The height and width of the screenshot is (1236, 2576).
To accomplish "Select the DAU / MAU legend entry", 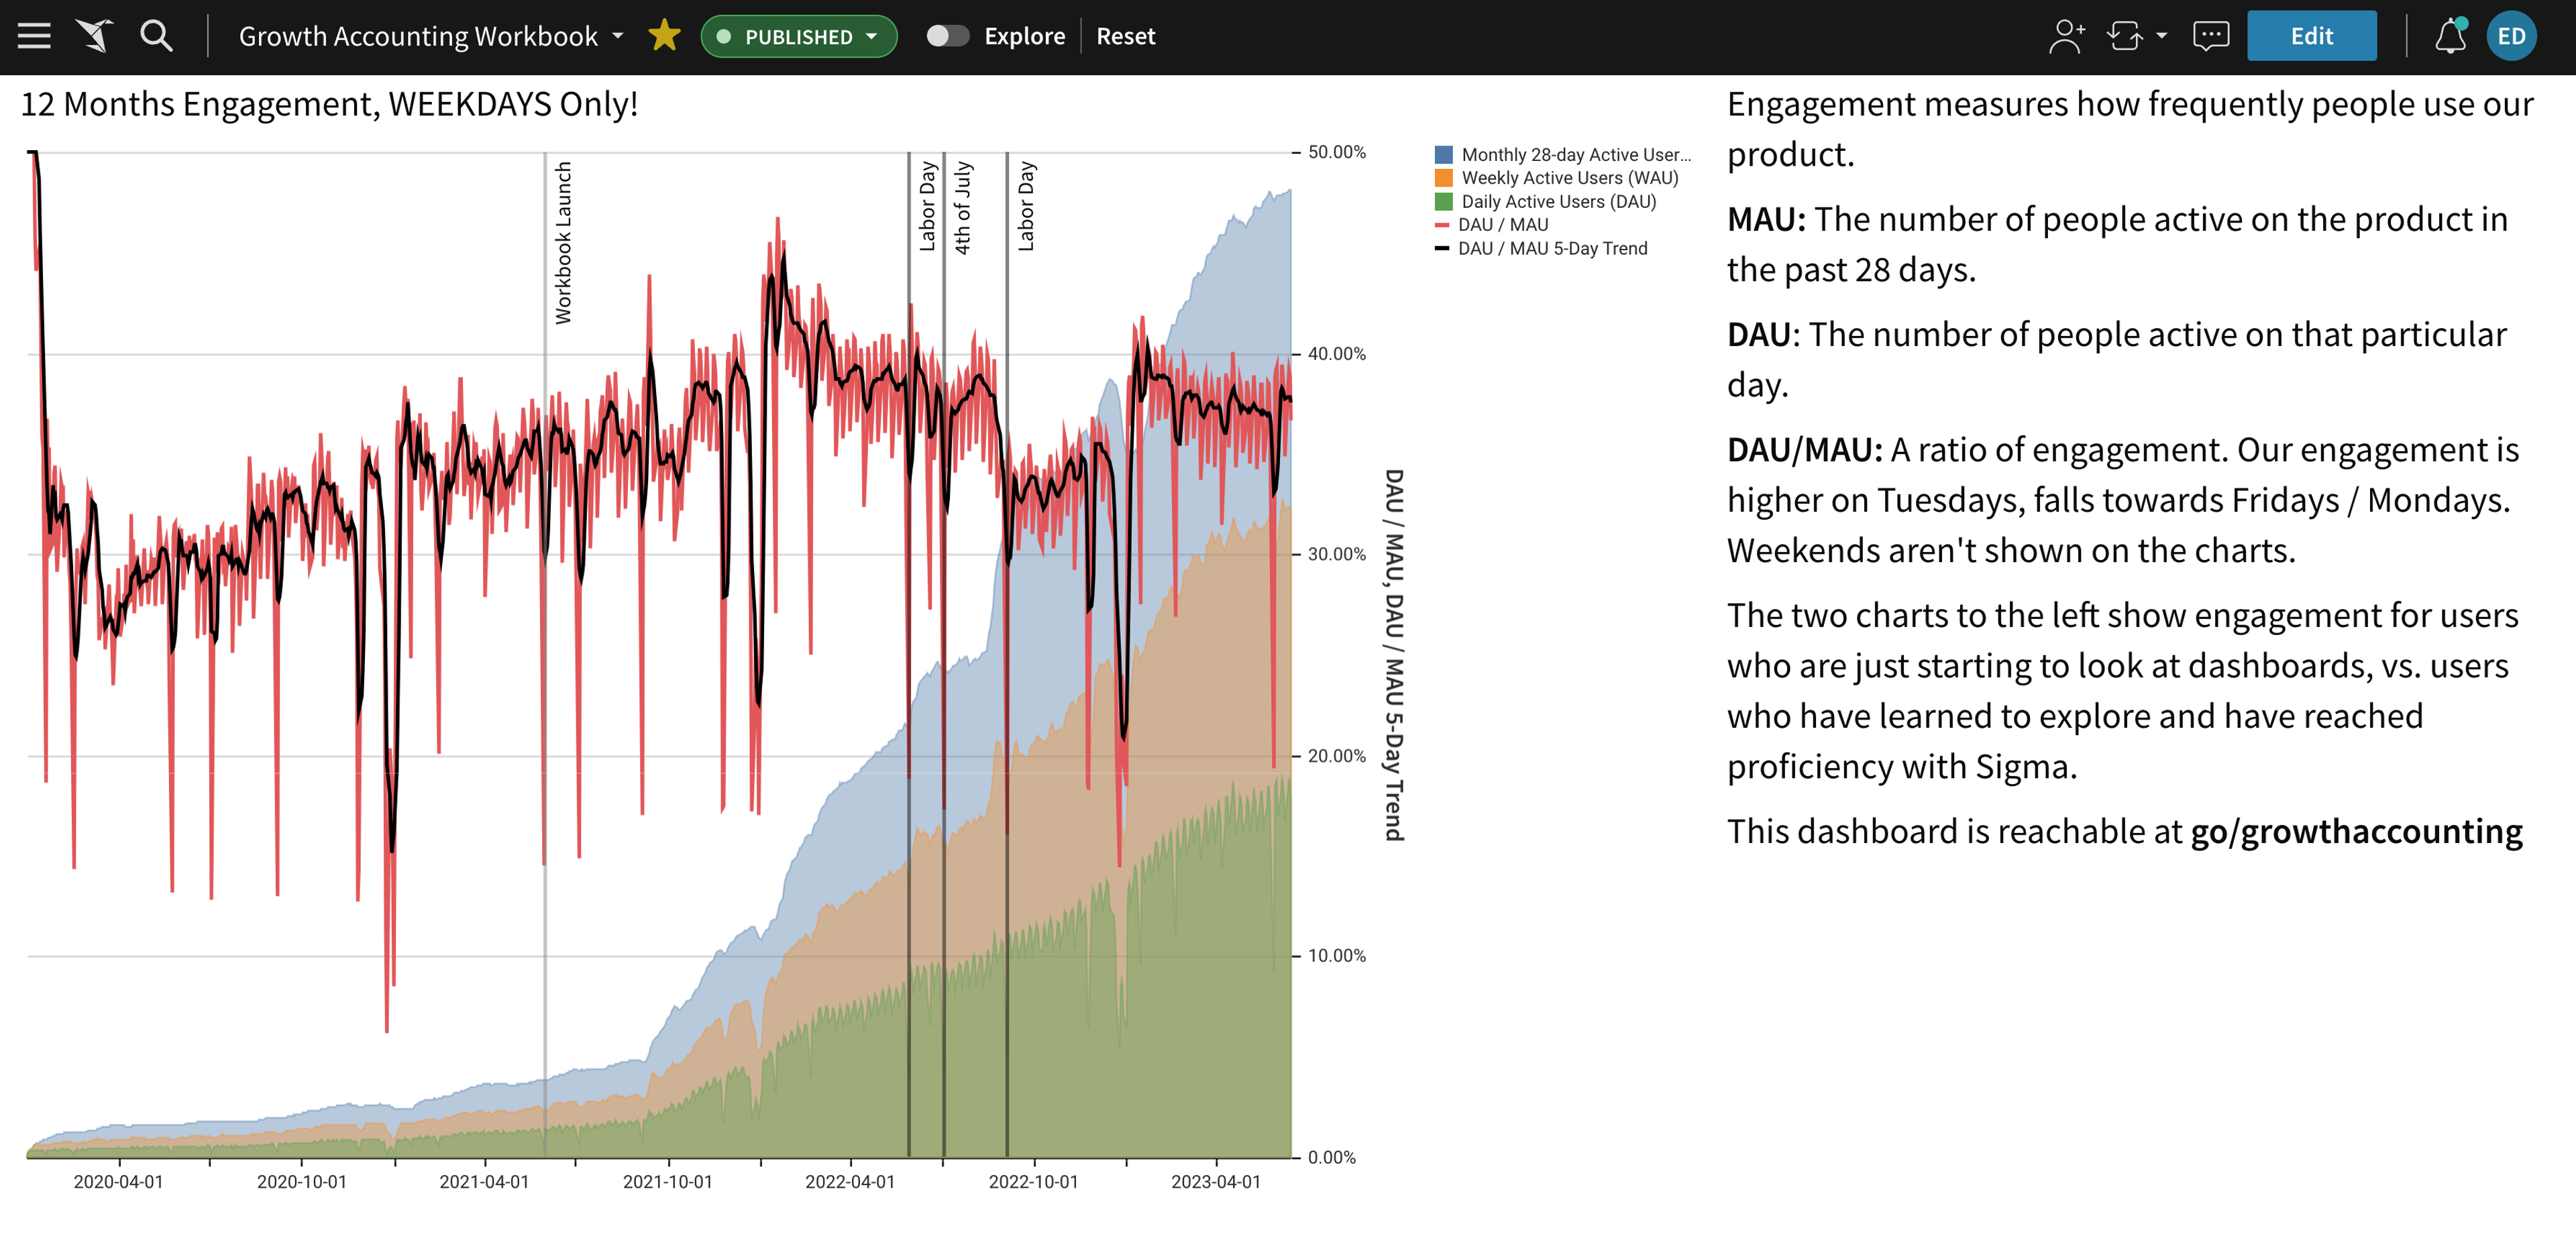I will tap(1491, 225).
